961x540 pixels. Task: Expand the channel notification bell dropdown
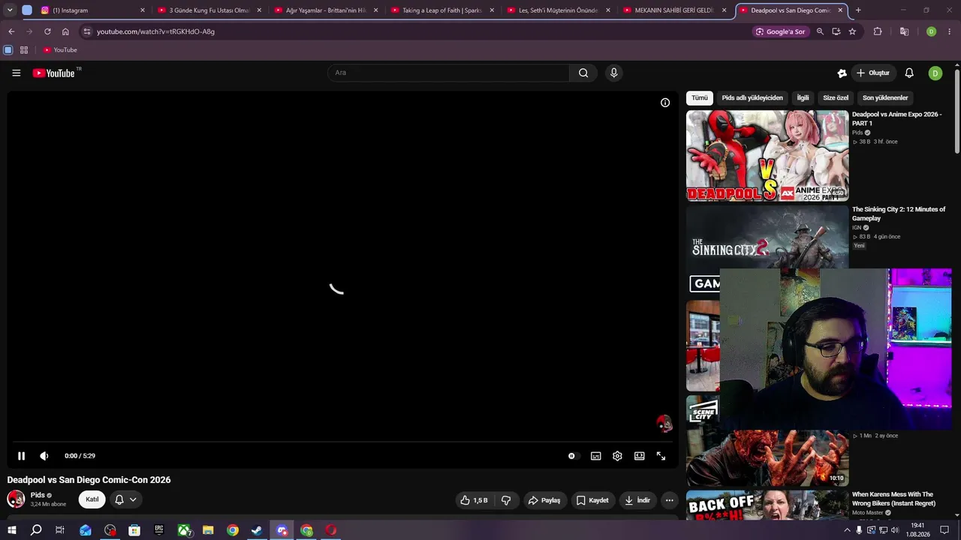click(x=125, y=499)
